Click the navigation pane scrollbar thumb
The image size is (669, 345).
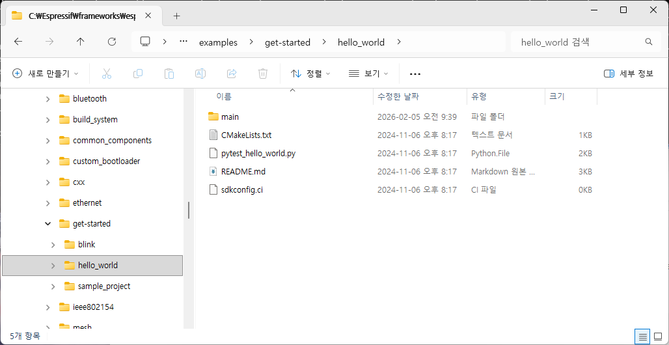point(188,210)
